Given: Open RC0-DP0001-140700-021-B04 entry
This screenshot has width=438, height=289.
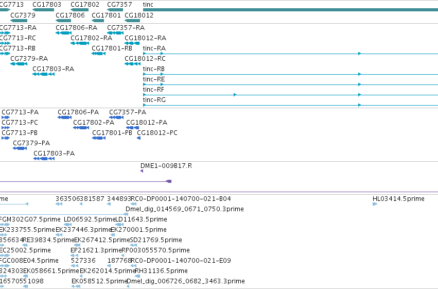Looking at the screenshot, I should coord(181,199).
